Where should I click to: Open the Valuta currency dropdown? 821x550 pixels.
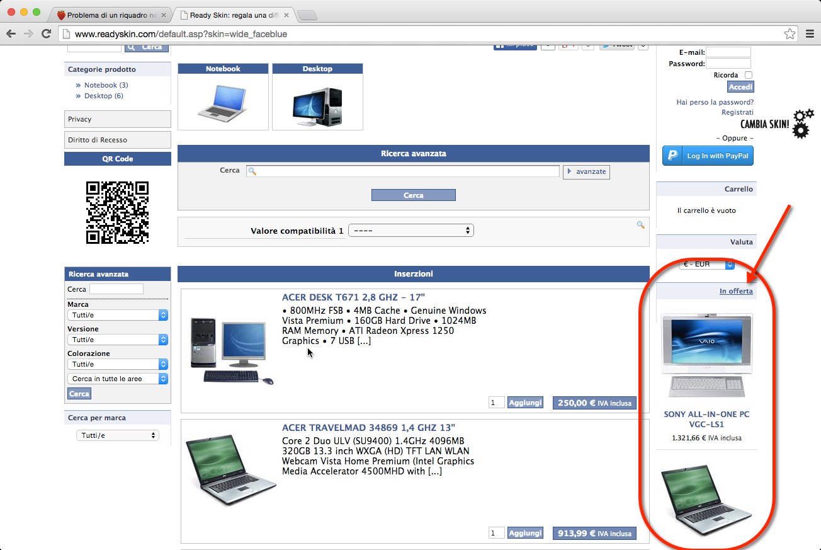coord(706,264)
